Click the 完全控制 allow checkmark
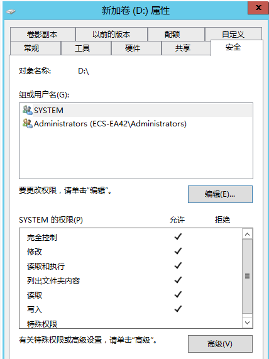 coord(178,236)
